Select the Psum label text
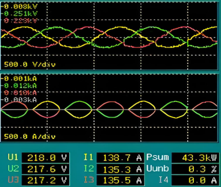Viewport: 221px width, 187px height. 157,157
